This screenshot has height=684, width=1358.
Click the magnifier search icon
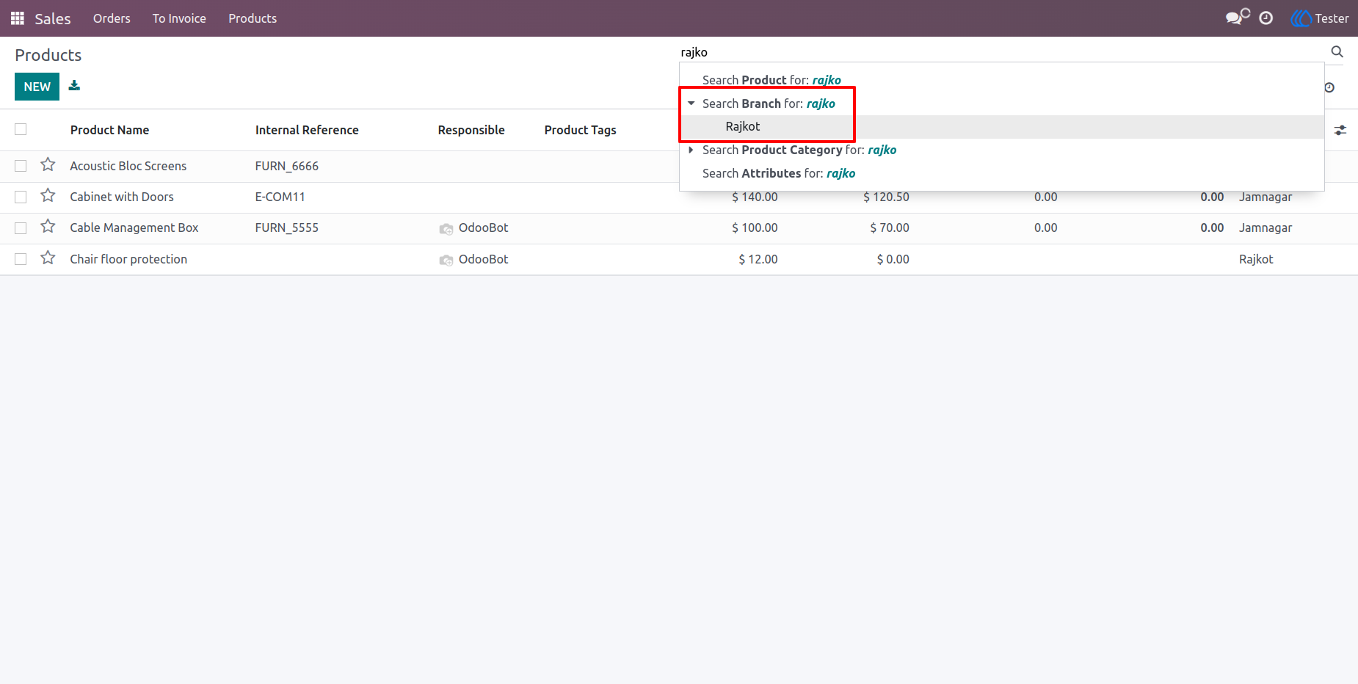click(x=1337, y=51)
